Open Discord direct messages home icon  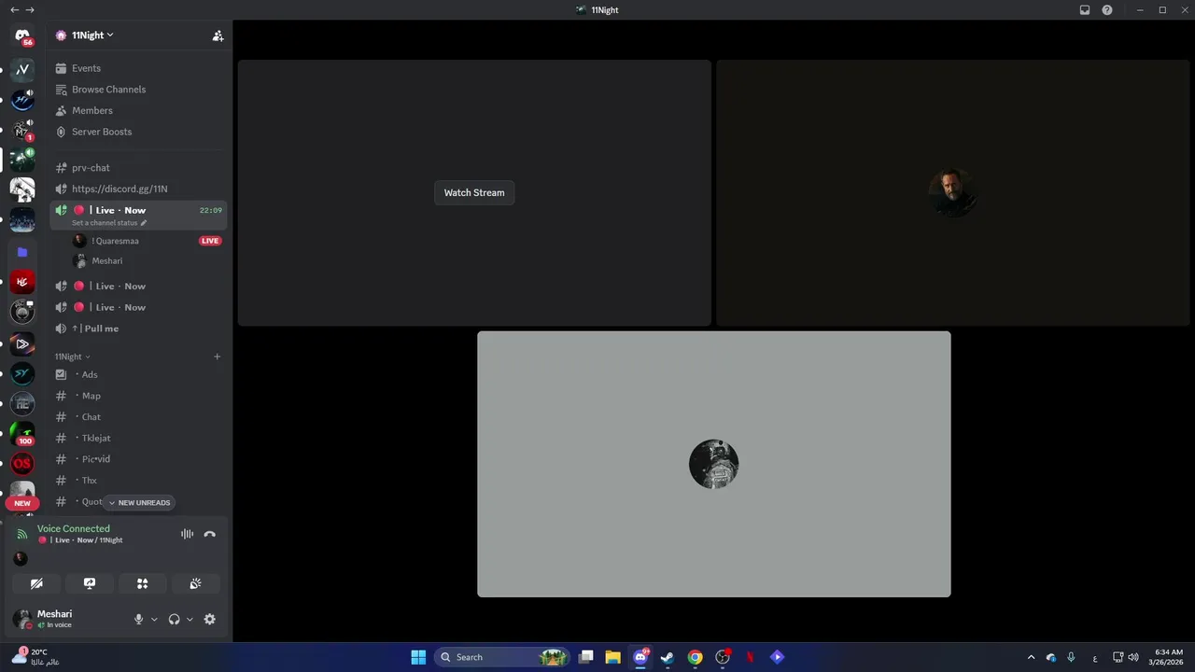[x=22, y=35]
